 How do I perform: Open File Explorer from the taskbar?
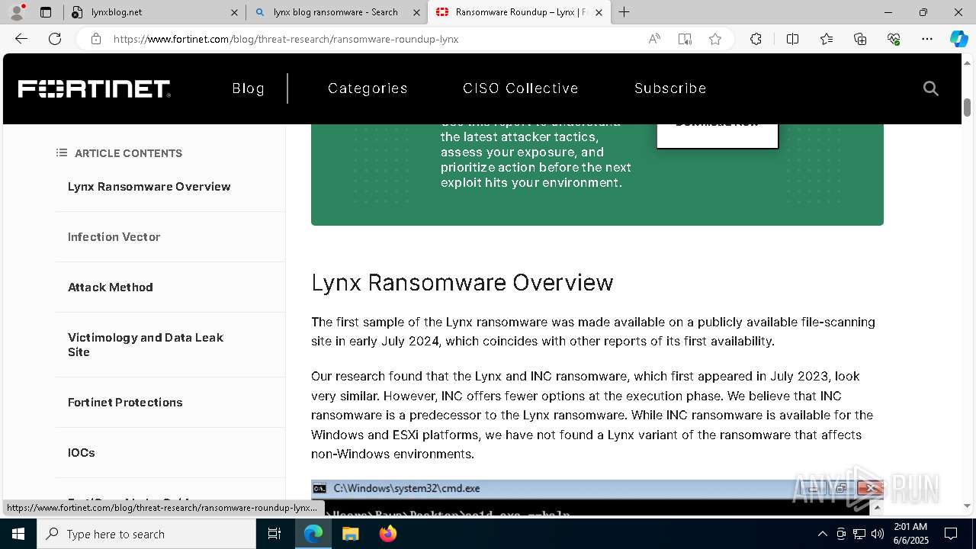coord(350,534)
